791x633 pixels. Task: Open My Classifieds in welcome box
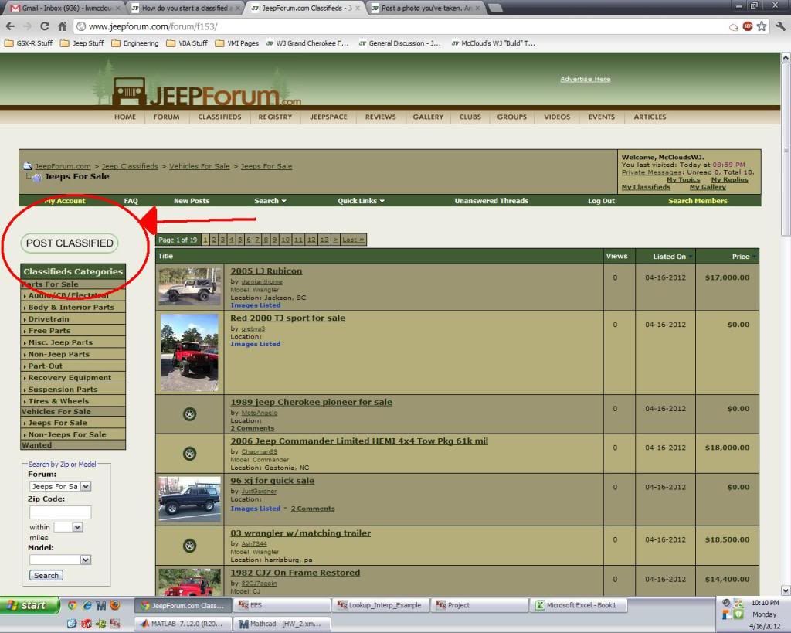[646, 187]
